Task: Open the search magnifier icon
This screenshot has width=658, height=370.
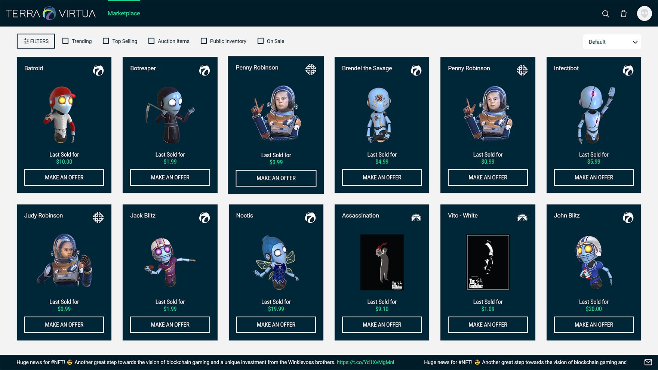Action: (606, 14)
